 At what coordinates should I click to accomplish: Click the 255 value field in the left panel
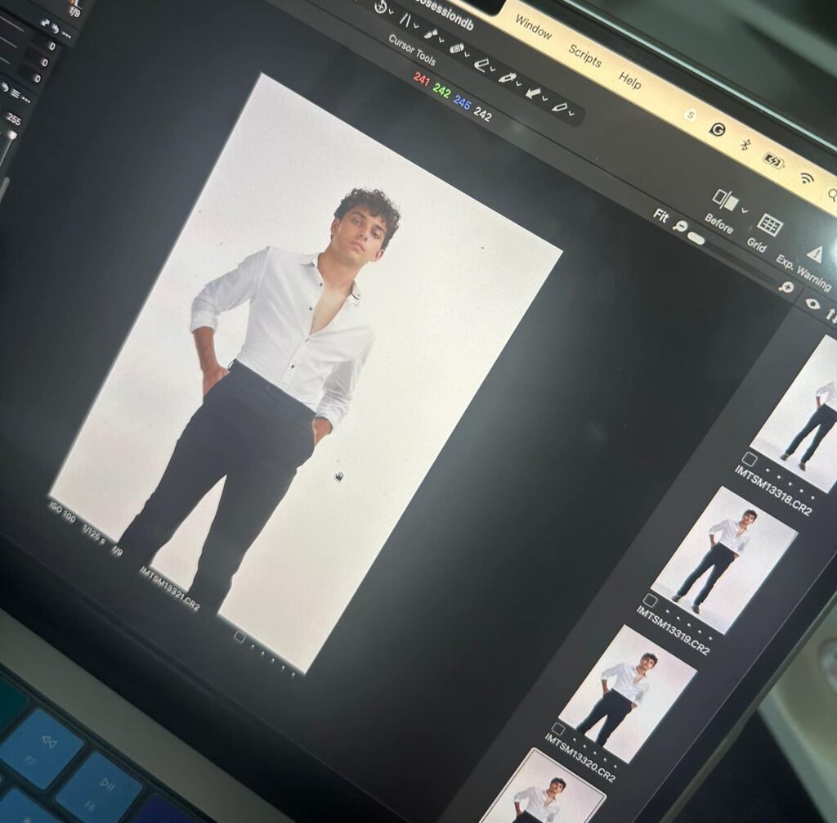tap(13, 119)
